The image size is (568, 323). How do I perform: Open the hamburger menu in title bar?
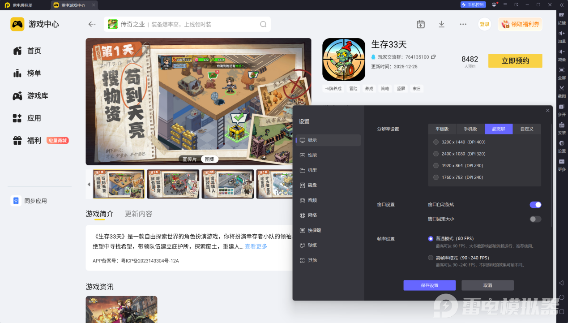coord(505,4)
